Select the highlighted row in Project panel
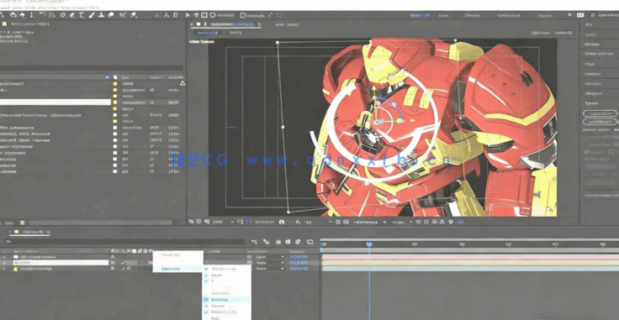This screenshot has height=320, width=619. (x=56, y=102)
